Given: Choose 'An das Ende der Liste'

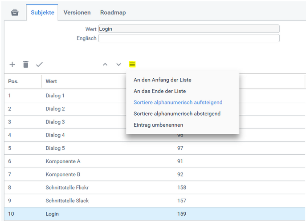Looking at the screenshot, I should click(159, 91).
